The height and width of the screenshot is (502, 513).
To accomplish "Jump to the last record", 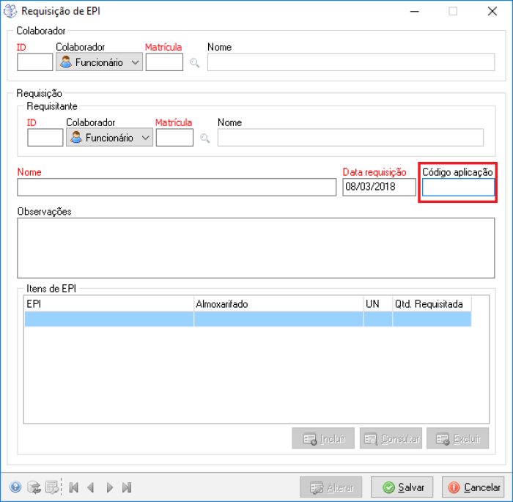I will 127,487.
